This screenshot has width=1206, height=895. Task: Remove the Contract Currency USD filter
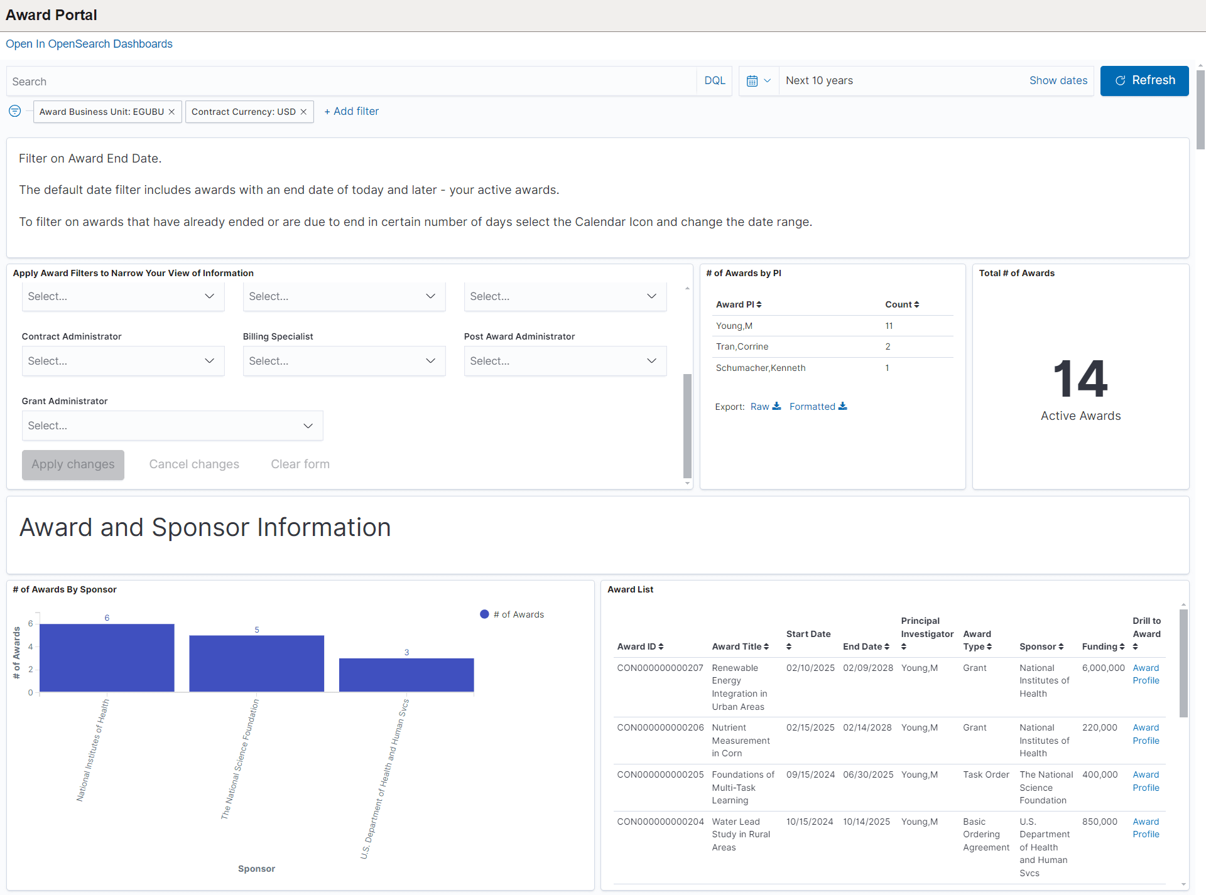[303, 112]
